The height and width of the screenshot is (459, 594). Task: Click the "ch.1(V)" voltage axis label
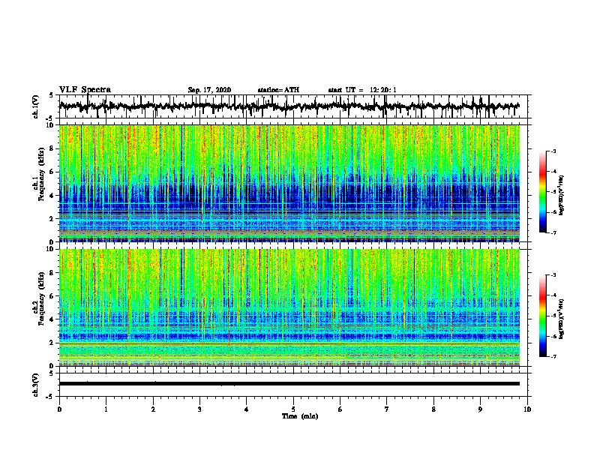click(36, 106)
